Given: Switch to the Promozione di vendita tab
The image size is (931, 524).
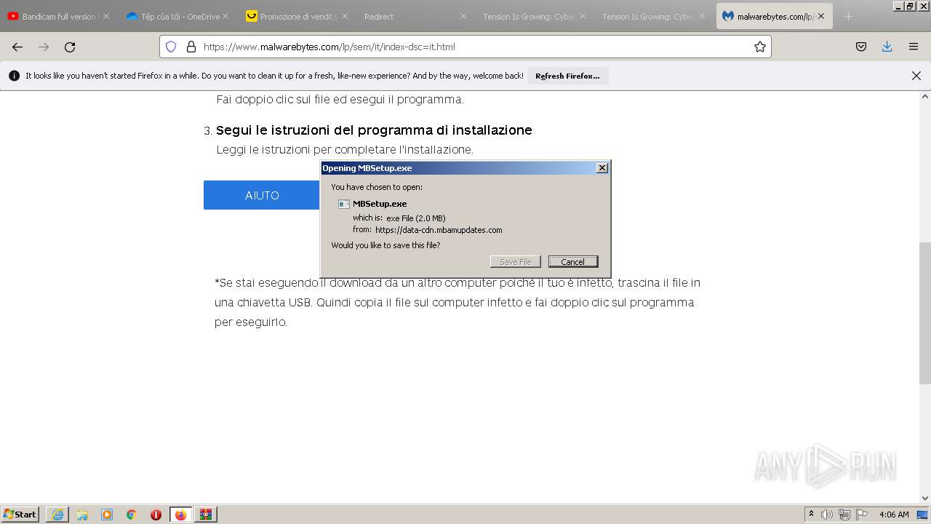Looking at the screenshot, I should click(x=297, y=16).
